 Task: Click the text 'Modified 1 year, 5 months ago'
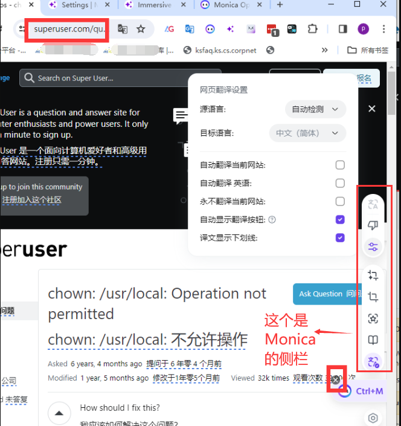click(98, 378)
